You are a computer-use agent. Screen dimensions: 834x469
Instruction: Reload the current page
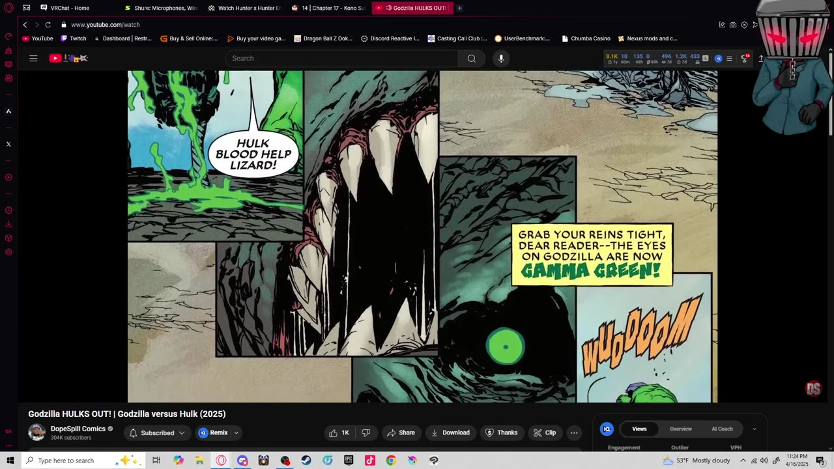pyautogui.click(x=48, y=25)
